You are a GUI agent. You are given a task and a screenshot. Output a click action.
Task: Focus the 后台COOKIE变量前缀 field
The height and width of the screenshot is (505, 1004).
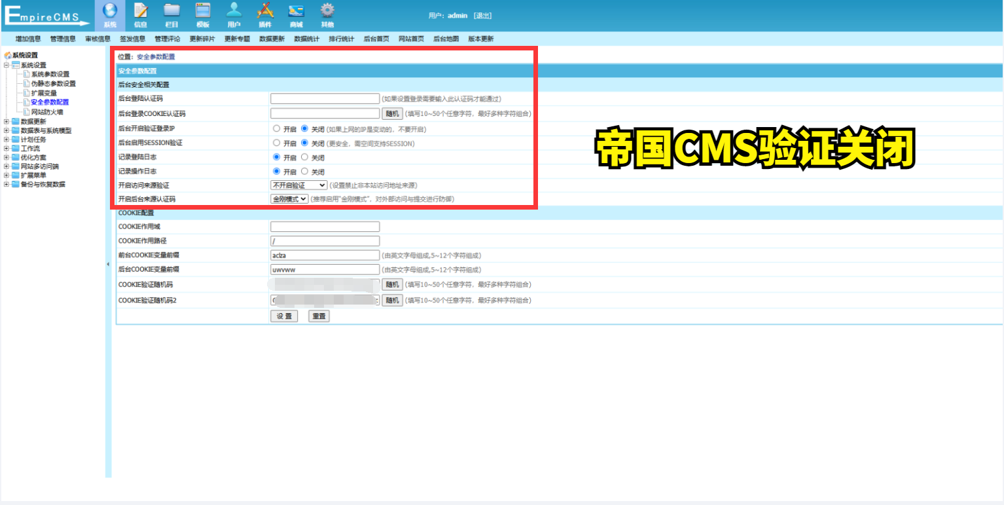325,270
